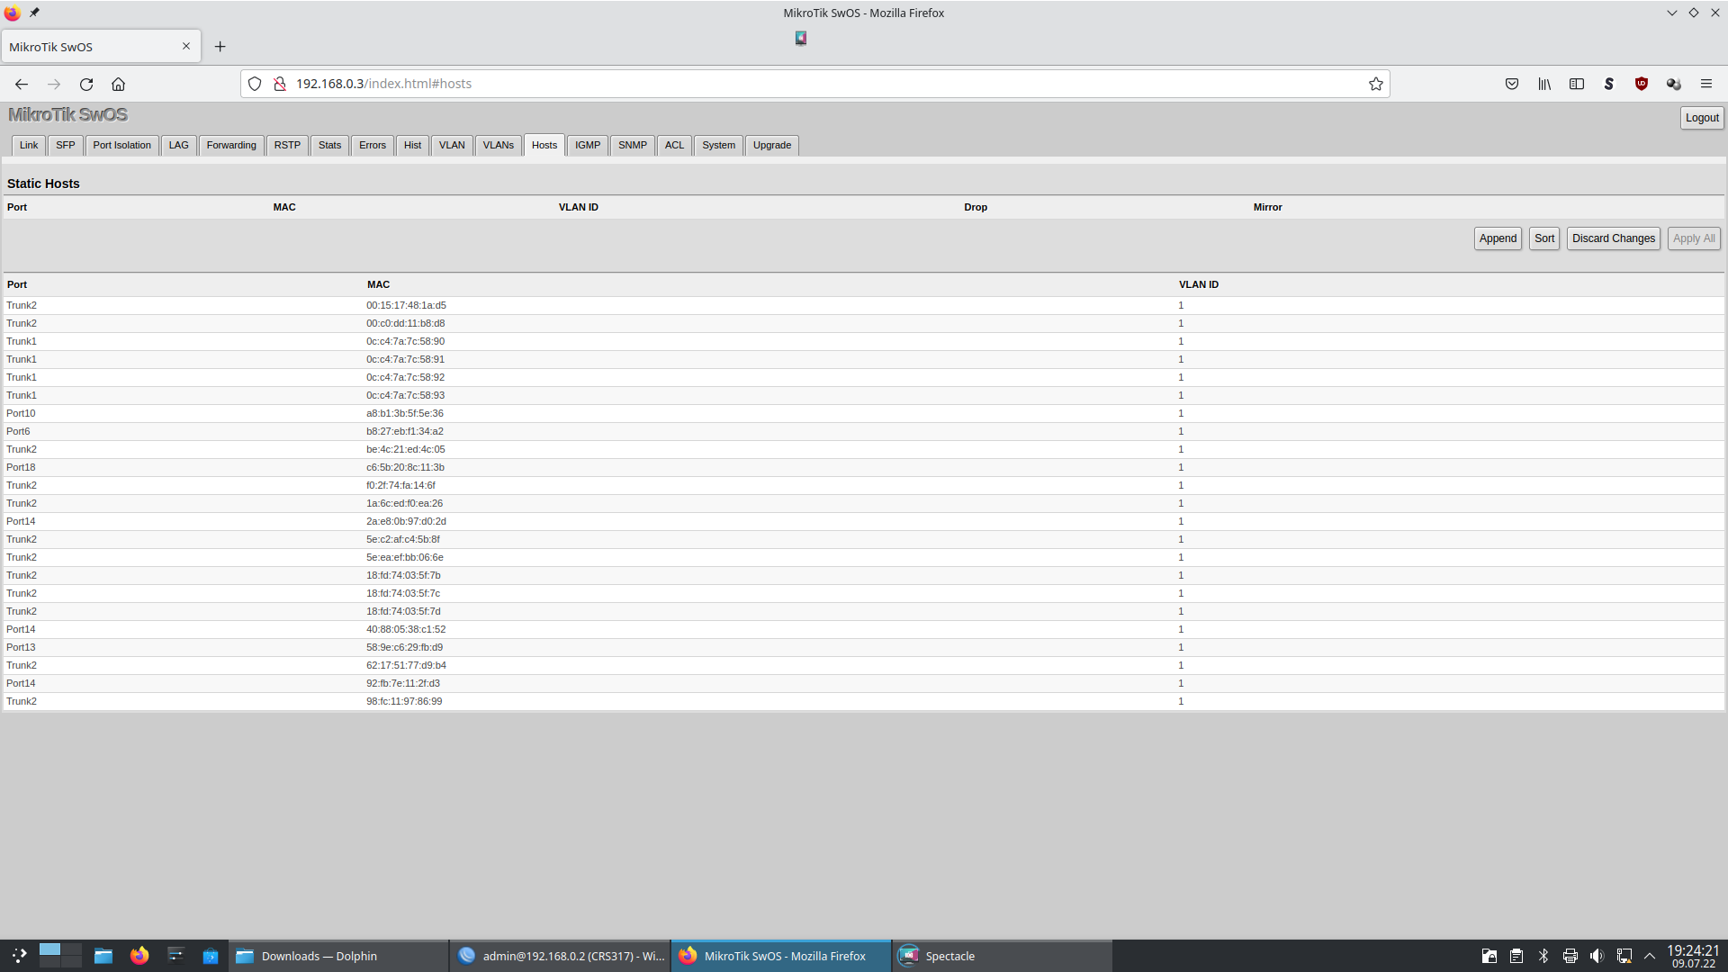Open the Firefox hamburger menu

(1705, 84)
